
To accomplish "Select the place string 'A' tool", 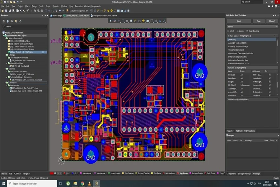I will (x=160, y=21).
